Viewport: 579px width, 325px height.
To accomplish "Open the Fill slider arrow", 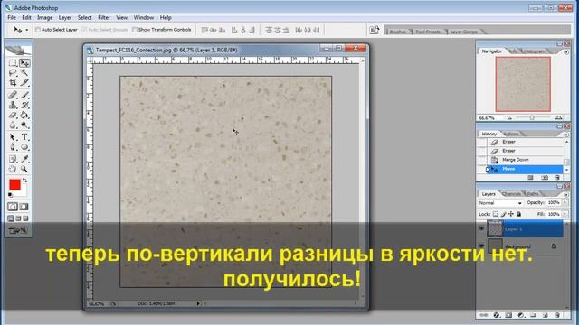I will [x=565, y=214].
